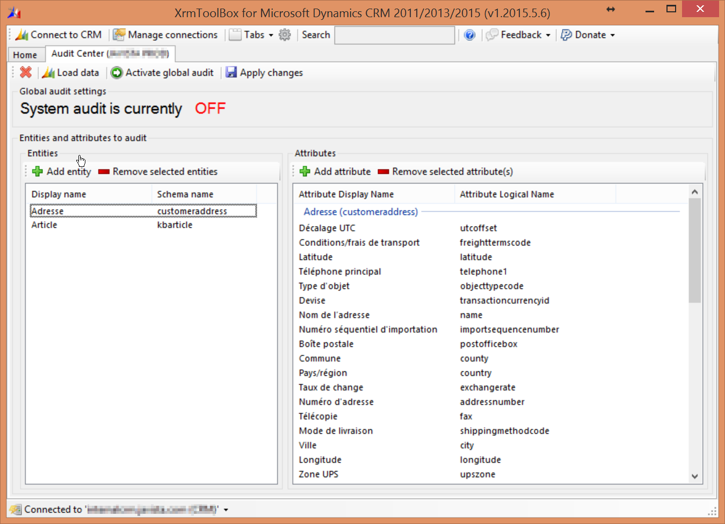Select Numéro d'adresse attribute
Image resolution: width=725 pixels, height=524 pixels.
click(x=336, y=402)
